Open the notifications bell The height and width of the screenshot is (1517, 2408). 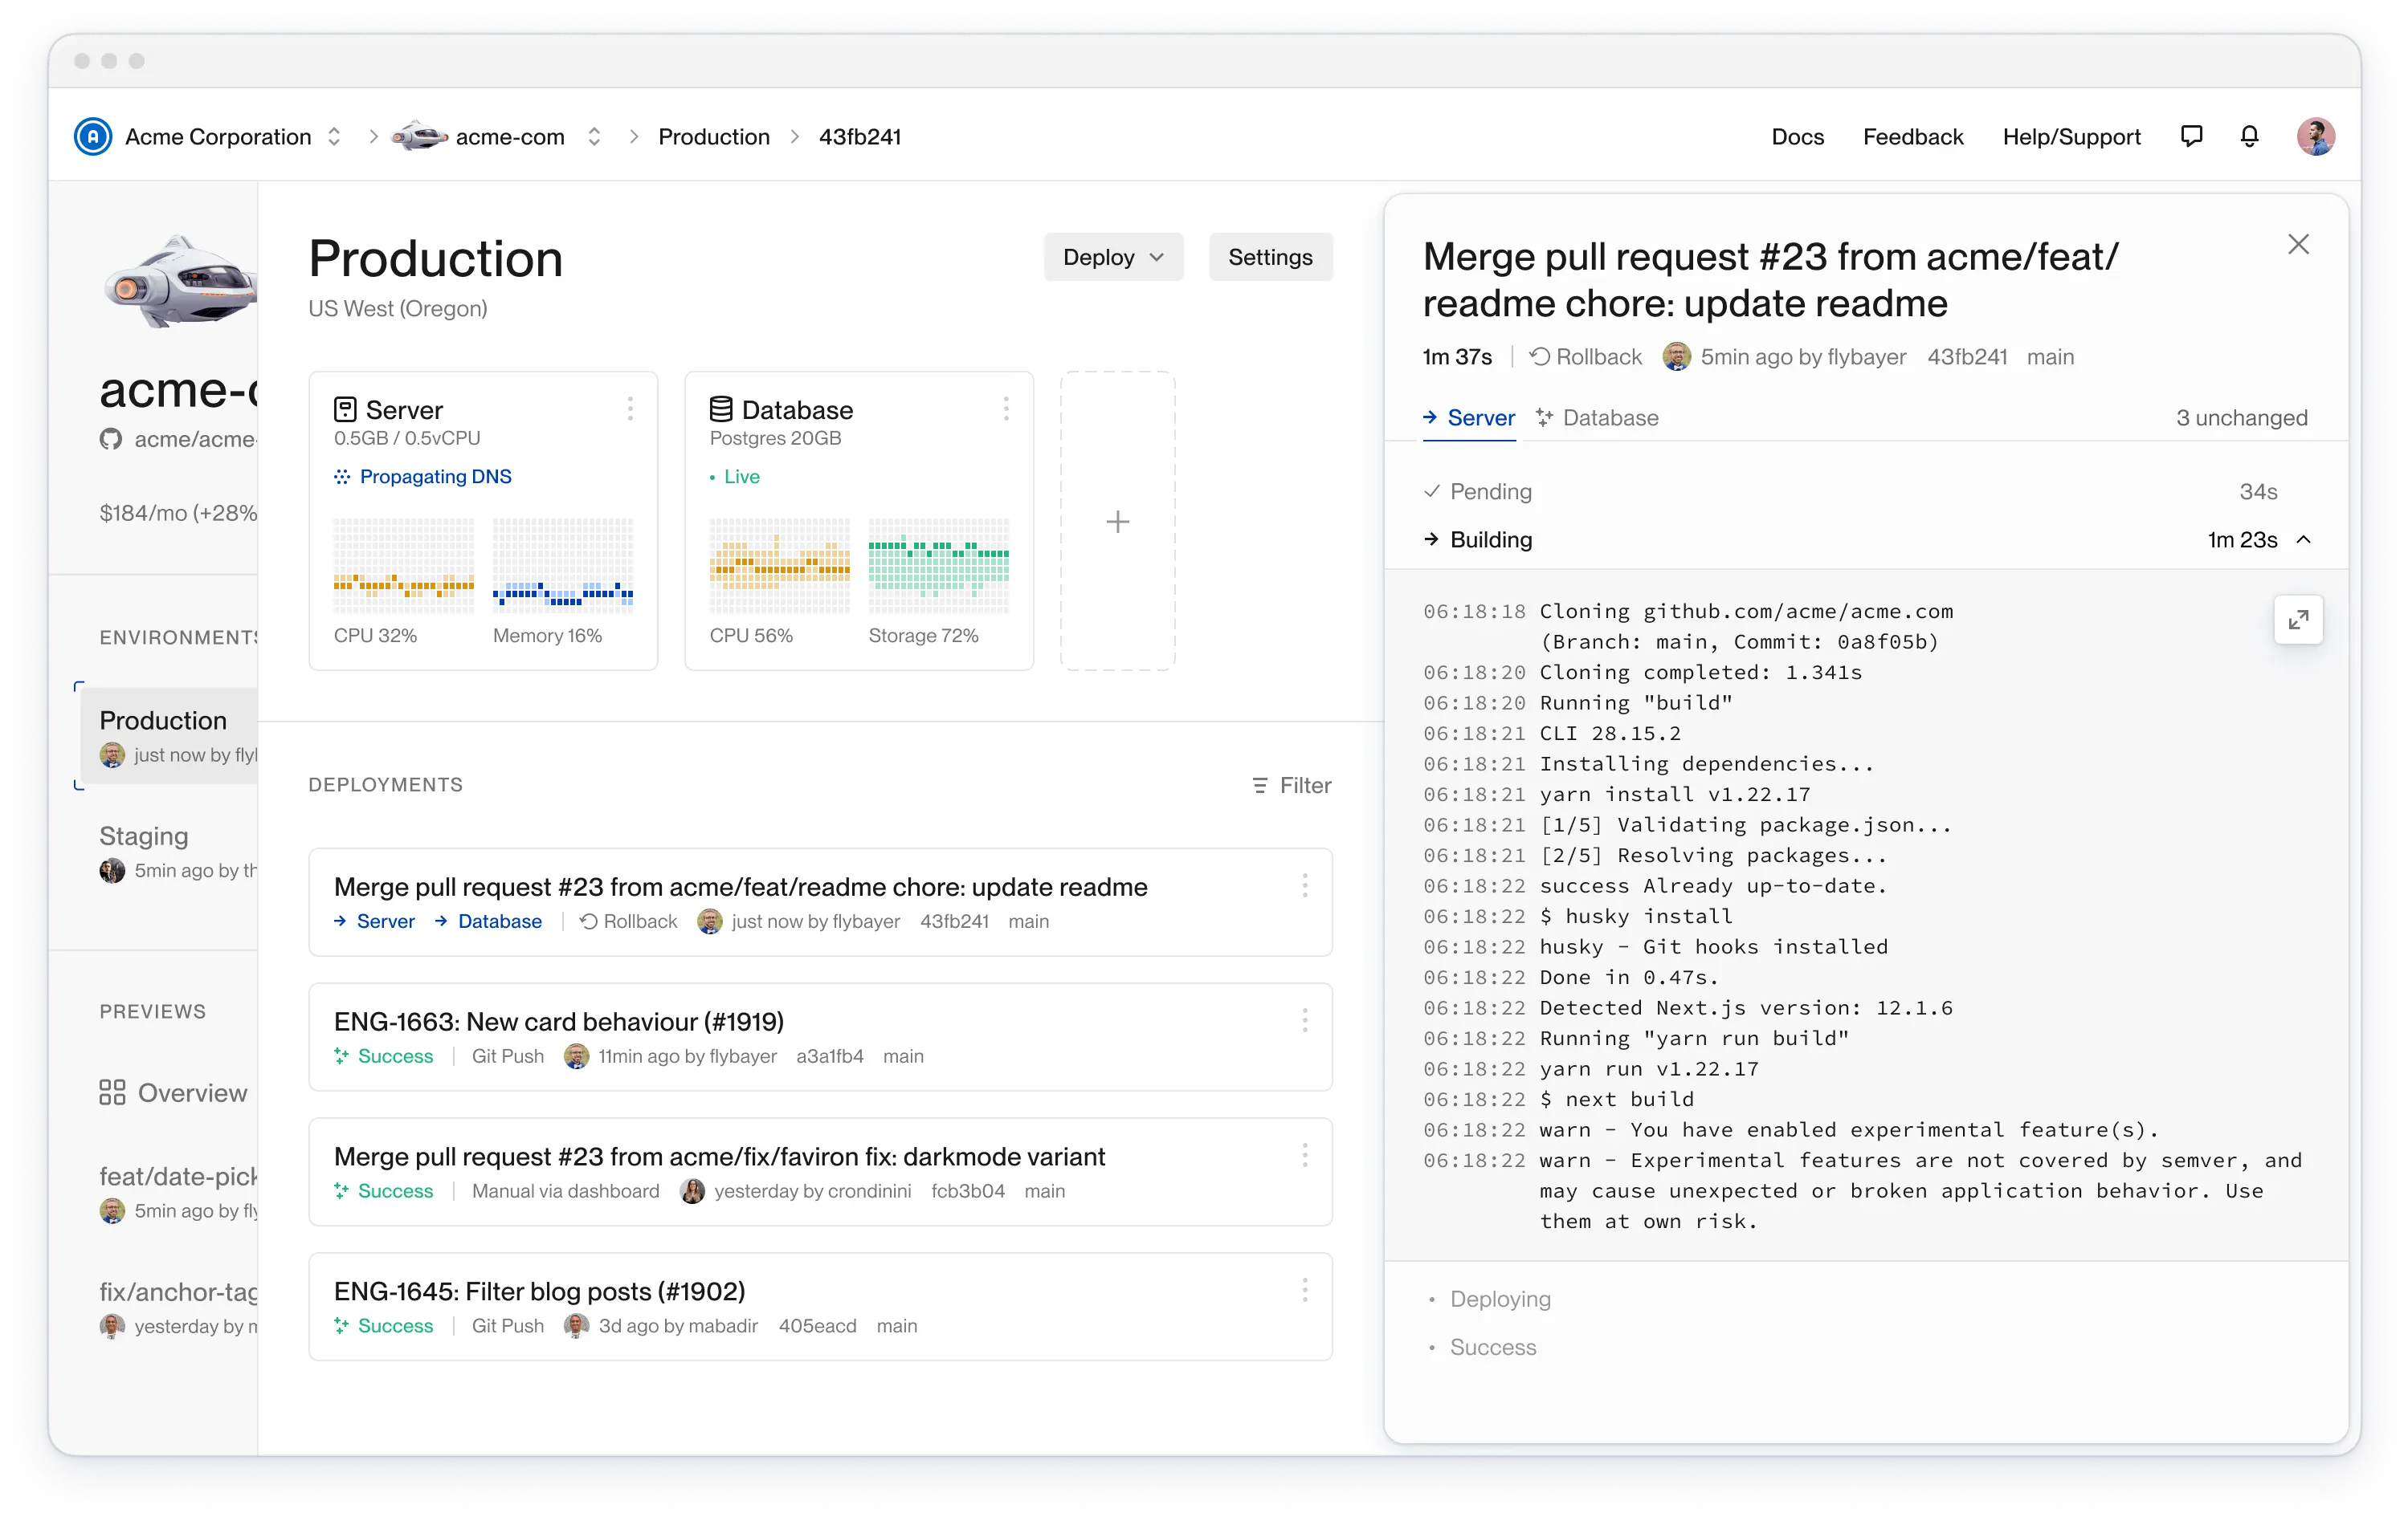coord(2249,137)
